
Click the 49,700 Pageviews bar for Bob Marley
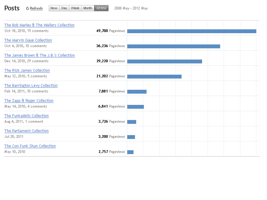point(192,31)
